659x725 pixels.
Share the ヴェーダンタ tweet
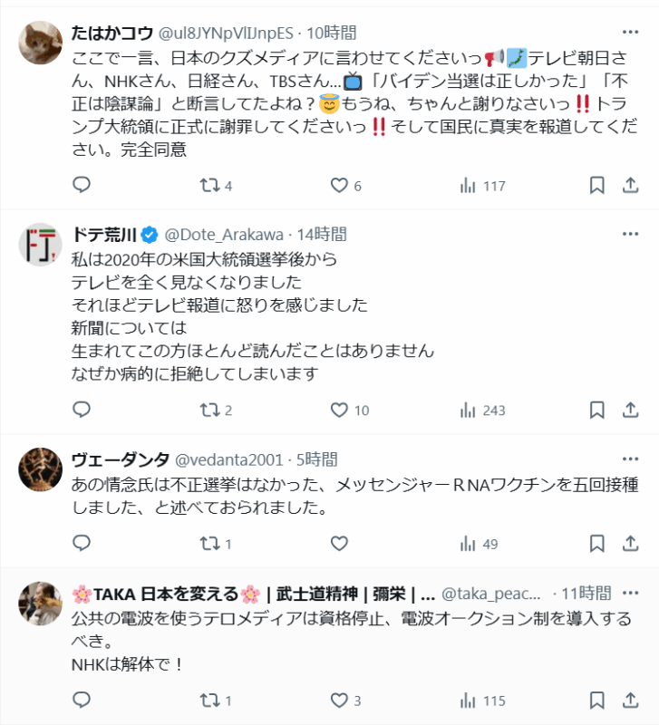[630, 545]
